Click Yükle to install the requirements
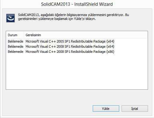Screen dimensions: 154x118 tap(106, 109)
